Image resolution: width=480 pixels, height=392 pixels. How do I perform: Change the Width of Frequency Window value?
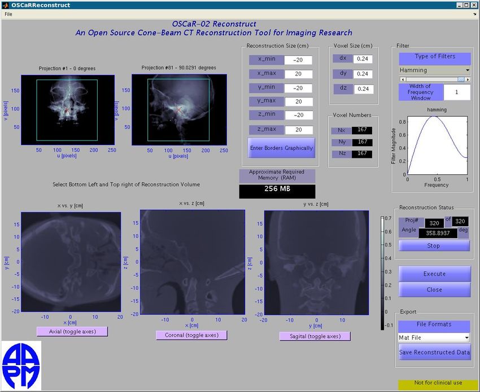tap(457, 91)
